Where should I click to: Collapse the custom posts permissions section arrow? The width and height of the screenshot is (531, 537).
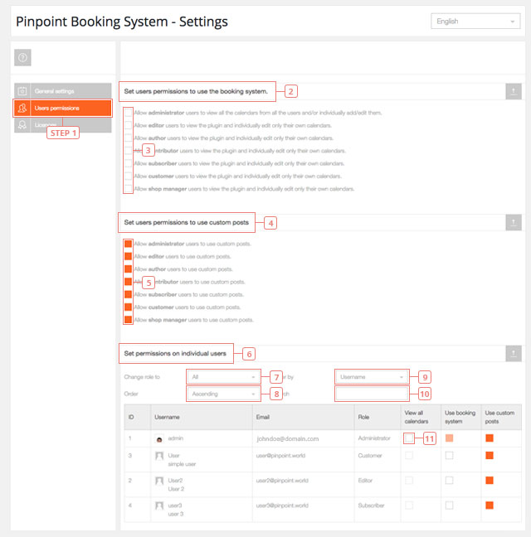tap(514, 222)
